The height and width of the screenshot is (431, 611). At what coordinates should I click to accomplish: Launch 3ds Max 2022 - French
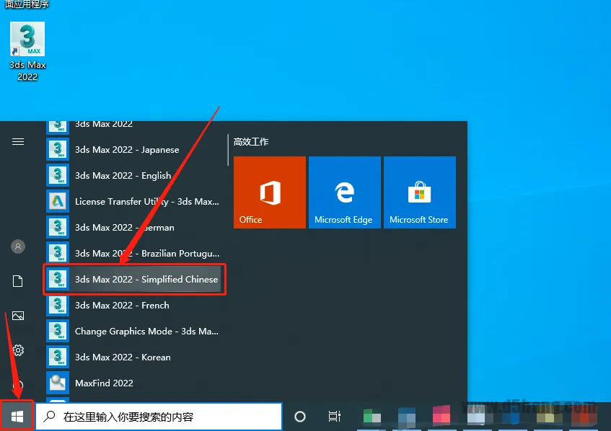(122, 306)
